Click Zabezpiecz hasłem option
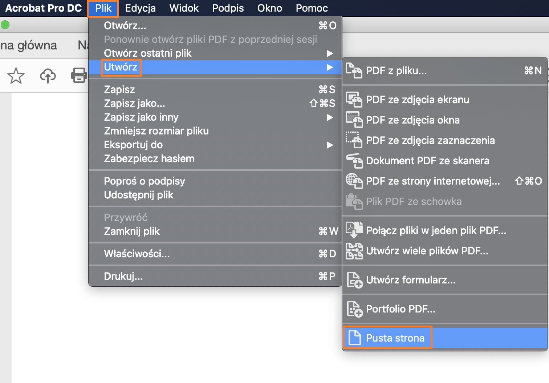 pyautogui.click(x=149, y=158)
